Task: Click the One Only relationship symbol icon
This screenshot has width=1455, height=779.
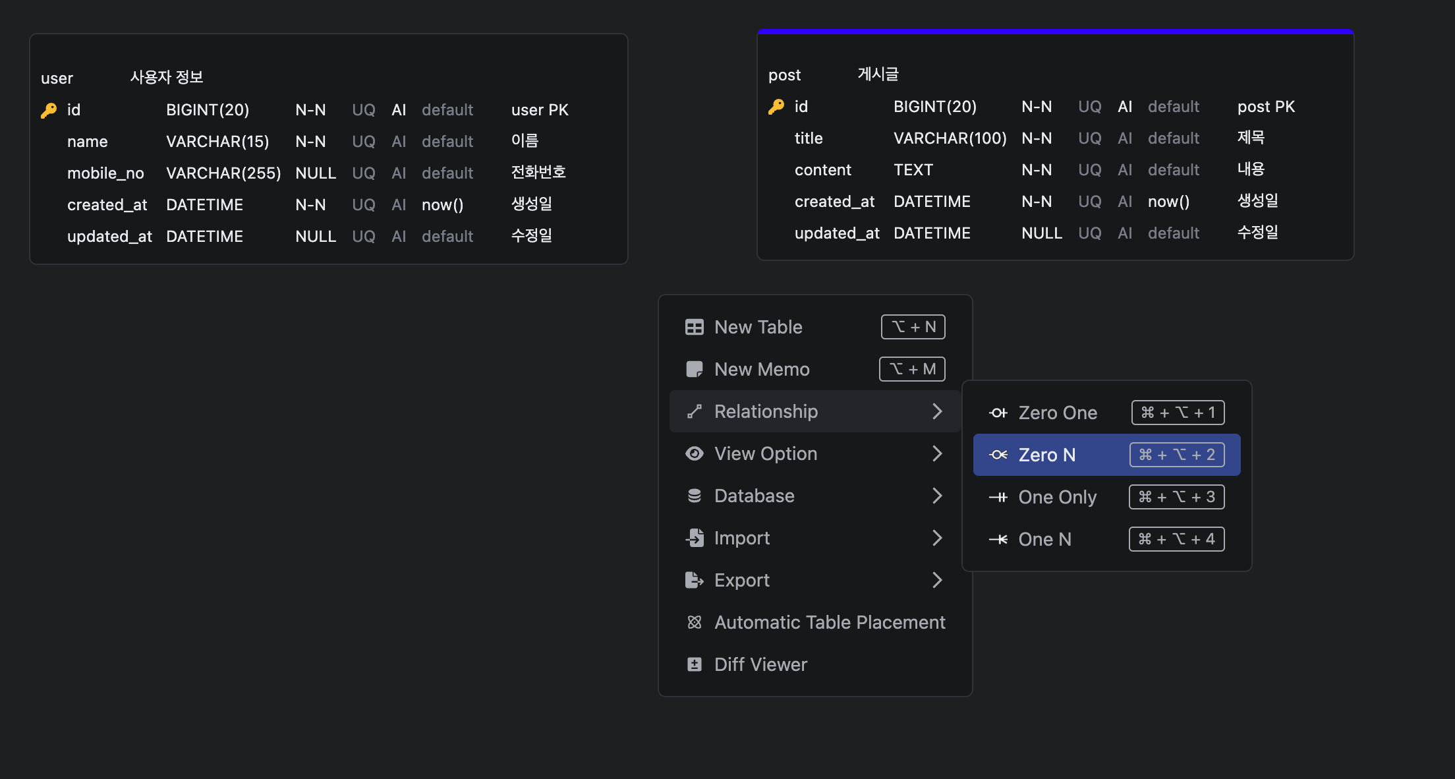Action: pyautogui.click(x=998, y=497)
